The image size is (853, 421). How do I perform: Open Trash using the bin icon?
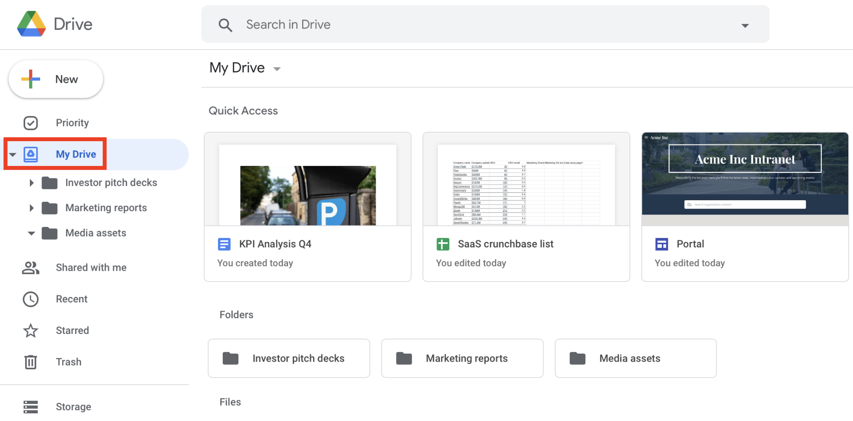click(30, 361)
